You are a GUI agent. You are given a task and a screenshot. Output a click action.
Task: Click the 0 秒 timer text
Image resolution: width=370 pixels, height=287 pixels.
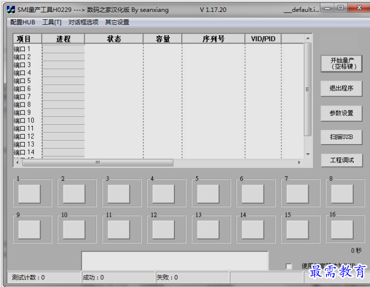click(356, 250)
